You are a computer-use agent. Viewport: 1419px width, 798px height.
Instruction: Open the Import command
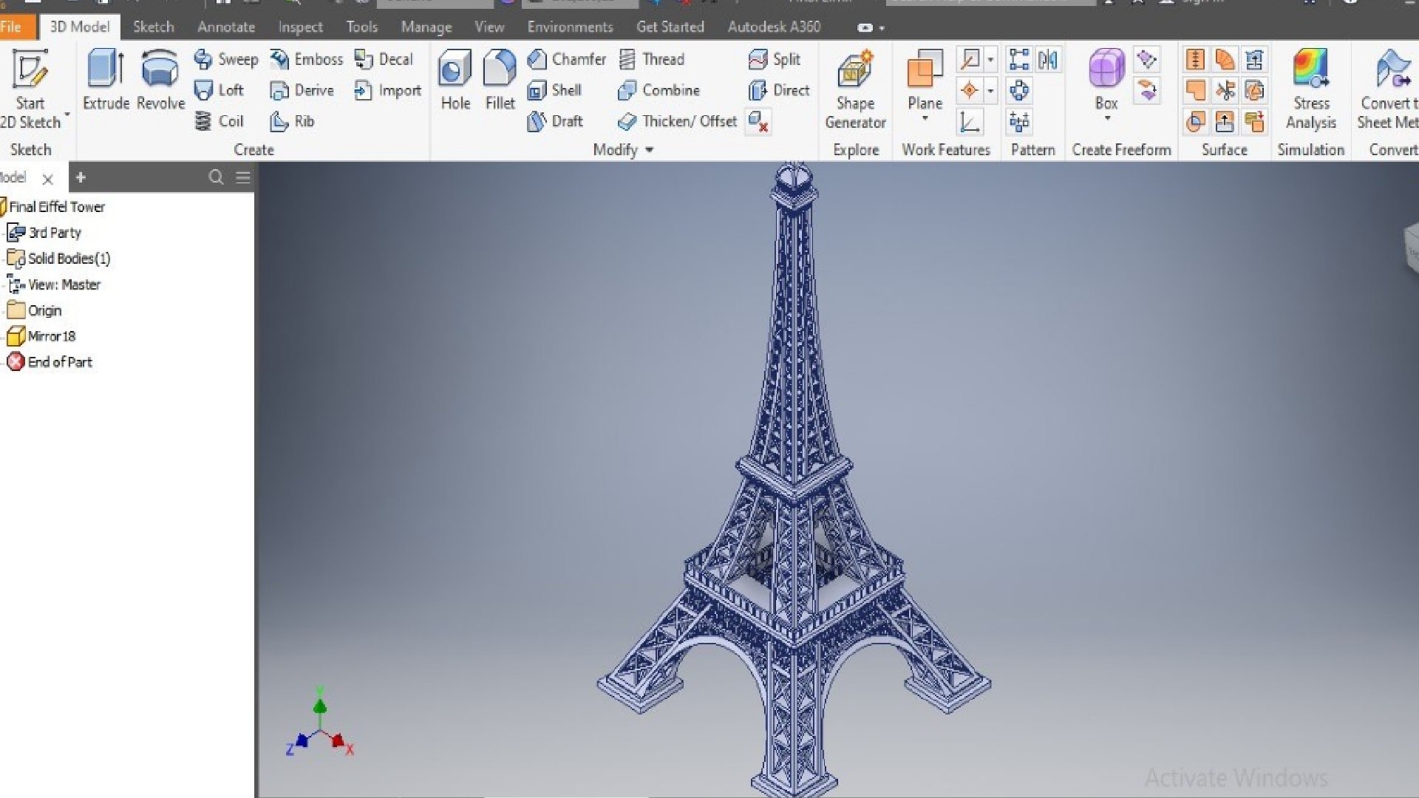pyautogui.click(x=387, y=90)
